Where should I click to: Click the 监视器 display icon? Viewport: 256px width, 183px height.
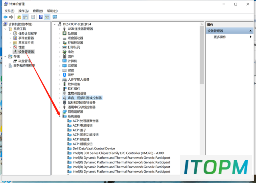pyautogui.click(x=64, y=66)
